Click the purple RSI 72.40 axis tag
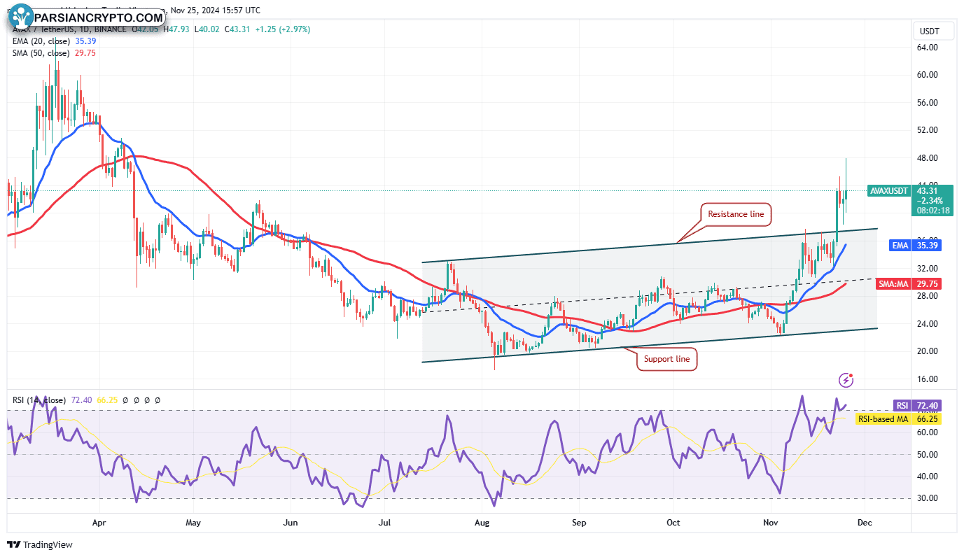 coord(918,406)
